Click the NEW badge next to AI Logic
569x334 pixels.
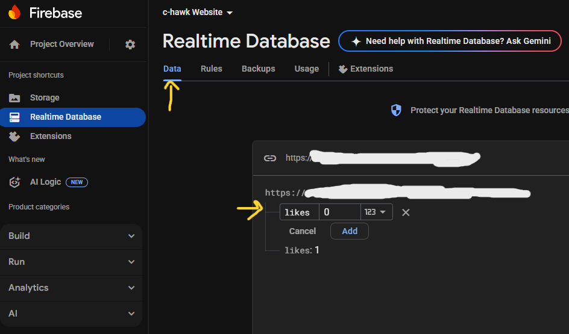(x=77, y=182)
